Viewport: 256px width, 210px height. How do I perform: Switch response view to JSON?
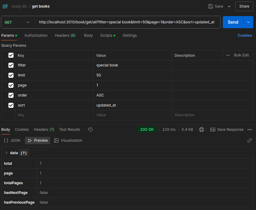pyautogui.click(x=12, y=141)
